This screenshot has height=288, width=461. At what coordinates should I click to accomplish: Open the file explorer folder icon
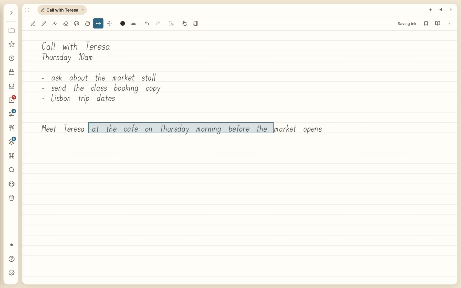point(12,30)
